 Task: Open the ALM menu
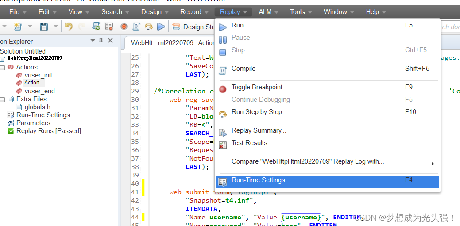pos(268,12)
